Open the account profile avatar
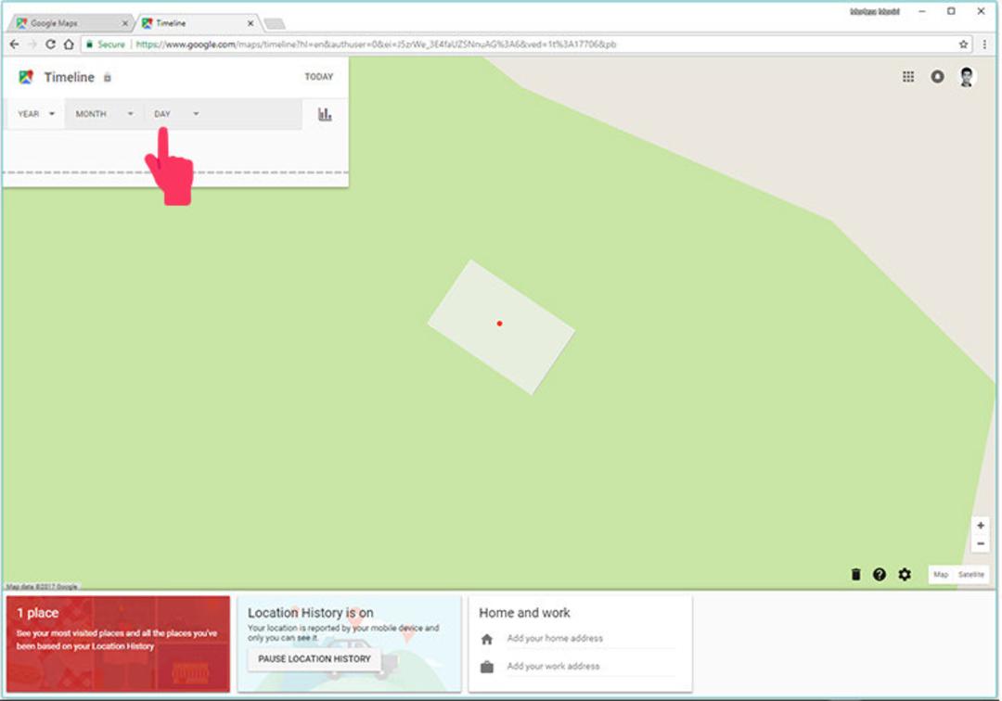The height and width of the screenshot is (701, 1002). pos(966,77)
